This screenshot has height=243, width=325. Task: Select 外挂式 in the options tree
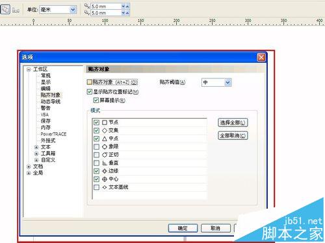pyautogui.click(x=48, y=141)
